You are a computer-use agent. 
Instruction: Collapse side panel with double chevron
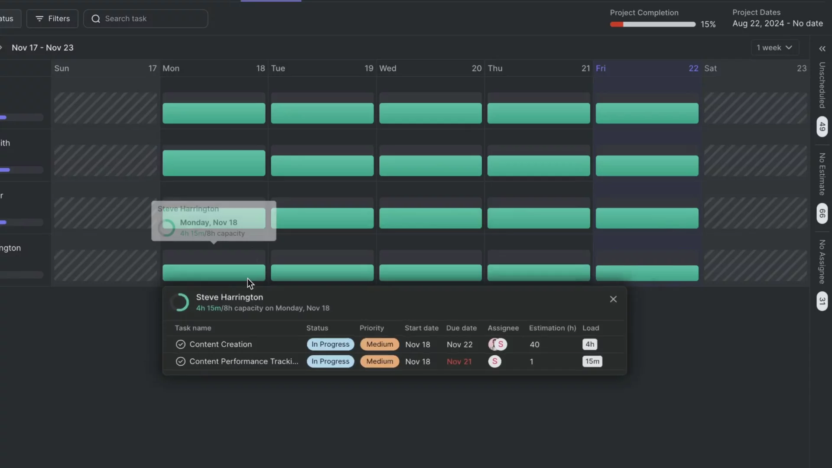822,49
